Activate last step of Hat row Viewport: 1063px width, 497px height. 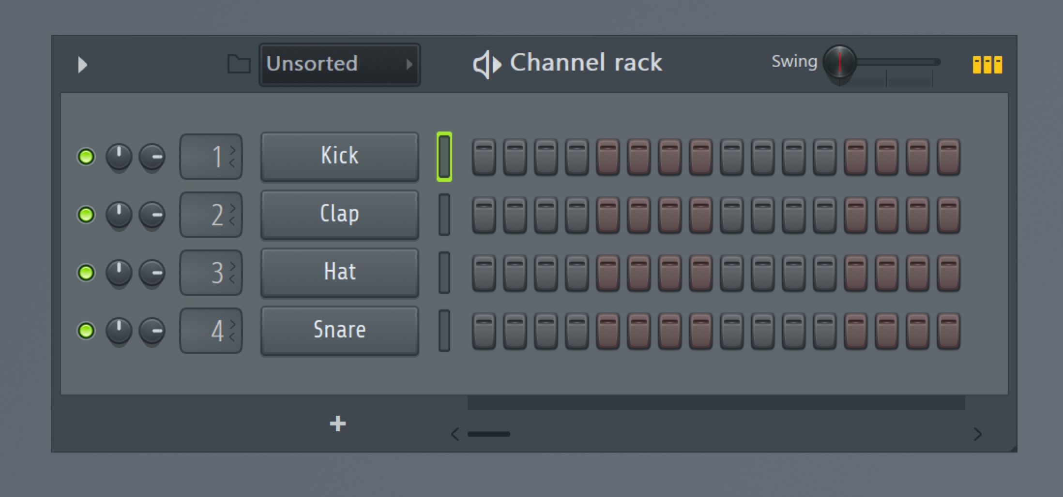949,273
